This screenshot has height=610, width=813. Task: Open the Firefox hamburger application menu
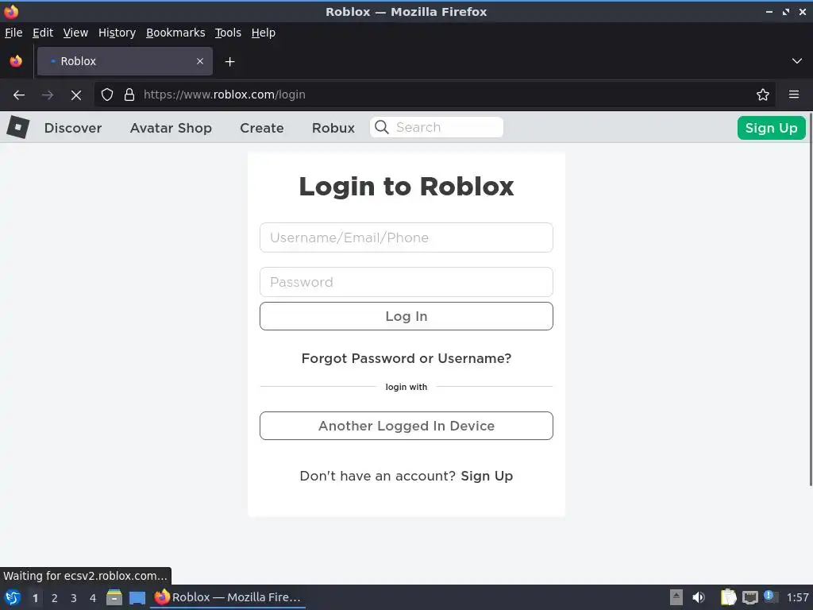tap(793, 95)
